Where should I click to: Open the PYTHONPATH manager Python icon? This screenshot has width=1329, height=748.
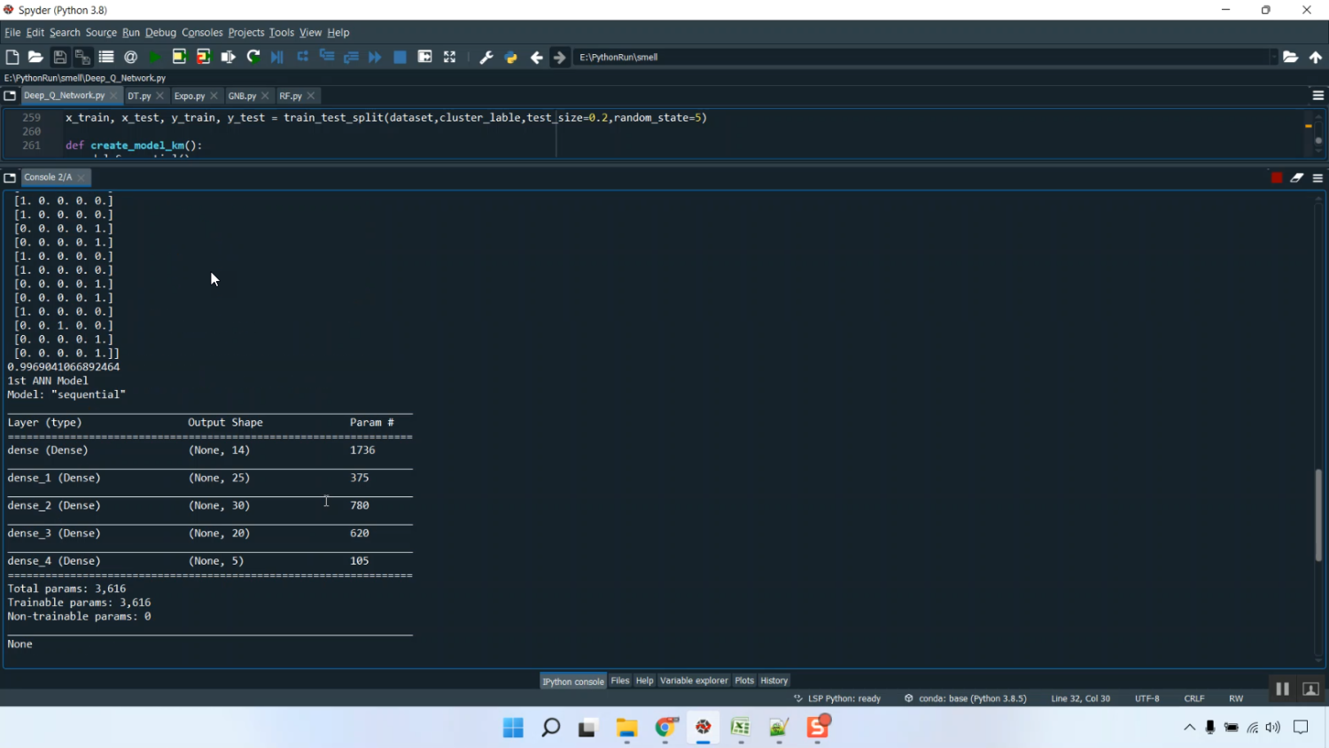pyautogui.click(x=511, y=58)
